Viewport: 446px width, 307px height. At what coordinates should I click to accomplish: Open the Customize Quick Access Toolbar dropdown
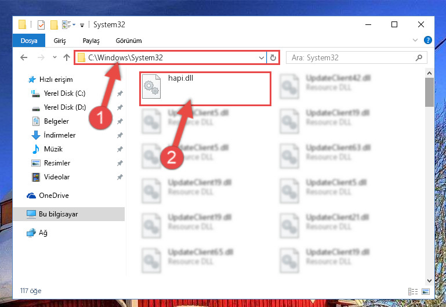(x=82, y=26)
